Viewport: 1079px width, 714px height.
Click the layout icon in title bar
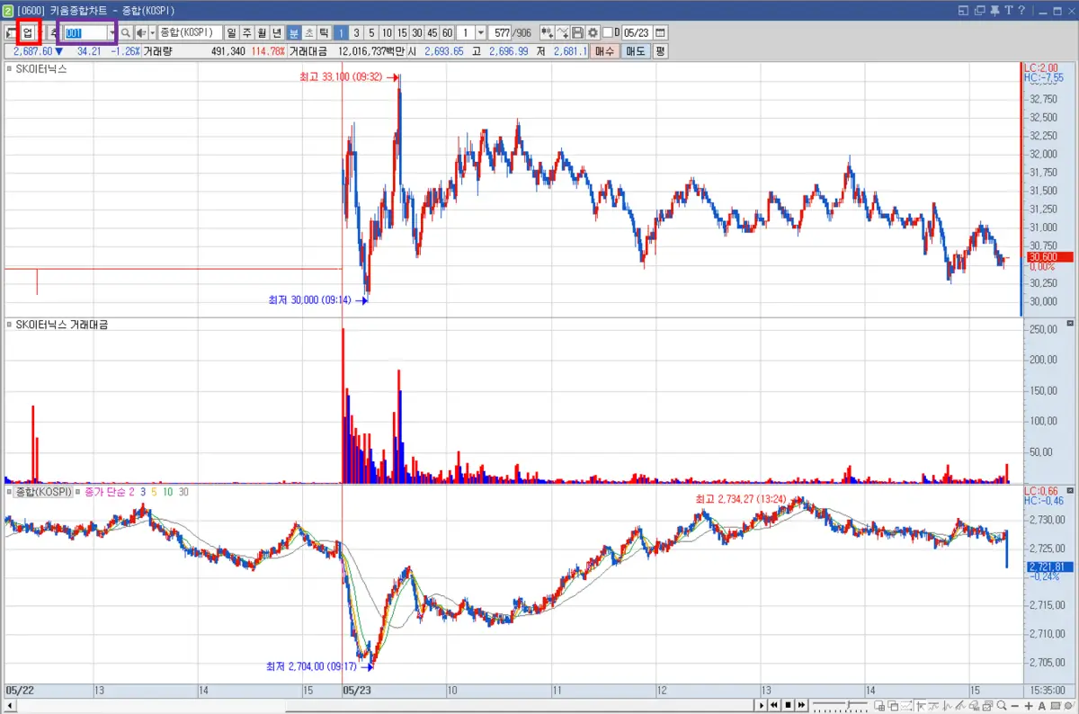click(x=963, y=10)
